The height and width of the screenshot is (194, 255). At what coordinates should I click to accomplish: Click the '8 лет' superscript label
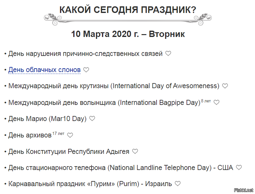[206, 101]
